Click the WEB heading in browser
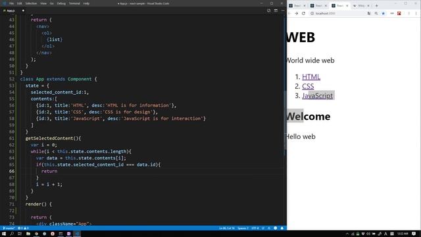 301,38
